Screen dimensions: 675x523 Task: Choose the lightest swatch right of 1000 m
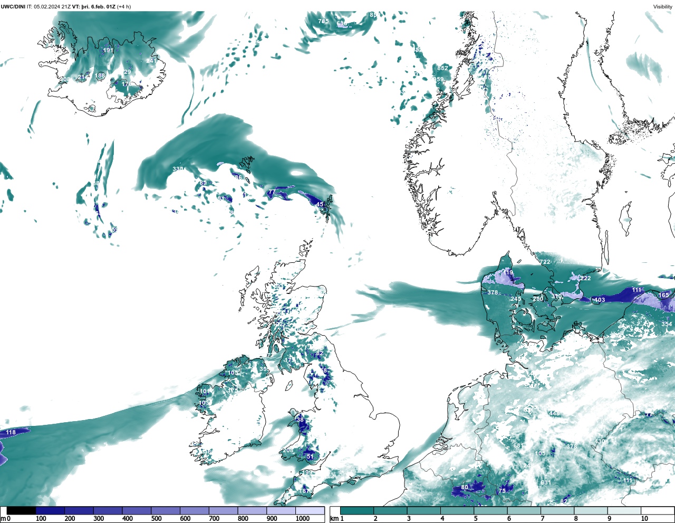tap(310, 510)
